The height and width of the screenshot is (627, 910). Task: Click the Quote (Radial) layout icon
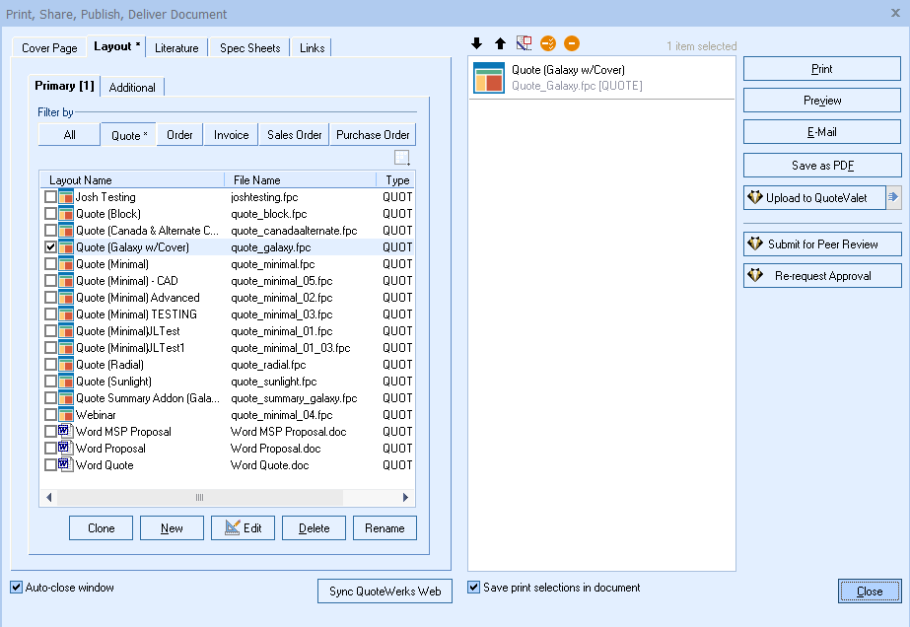66,365
